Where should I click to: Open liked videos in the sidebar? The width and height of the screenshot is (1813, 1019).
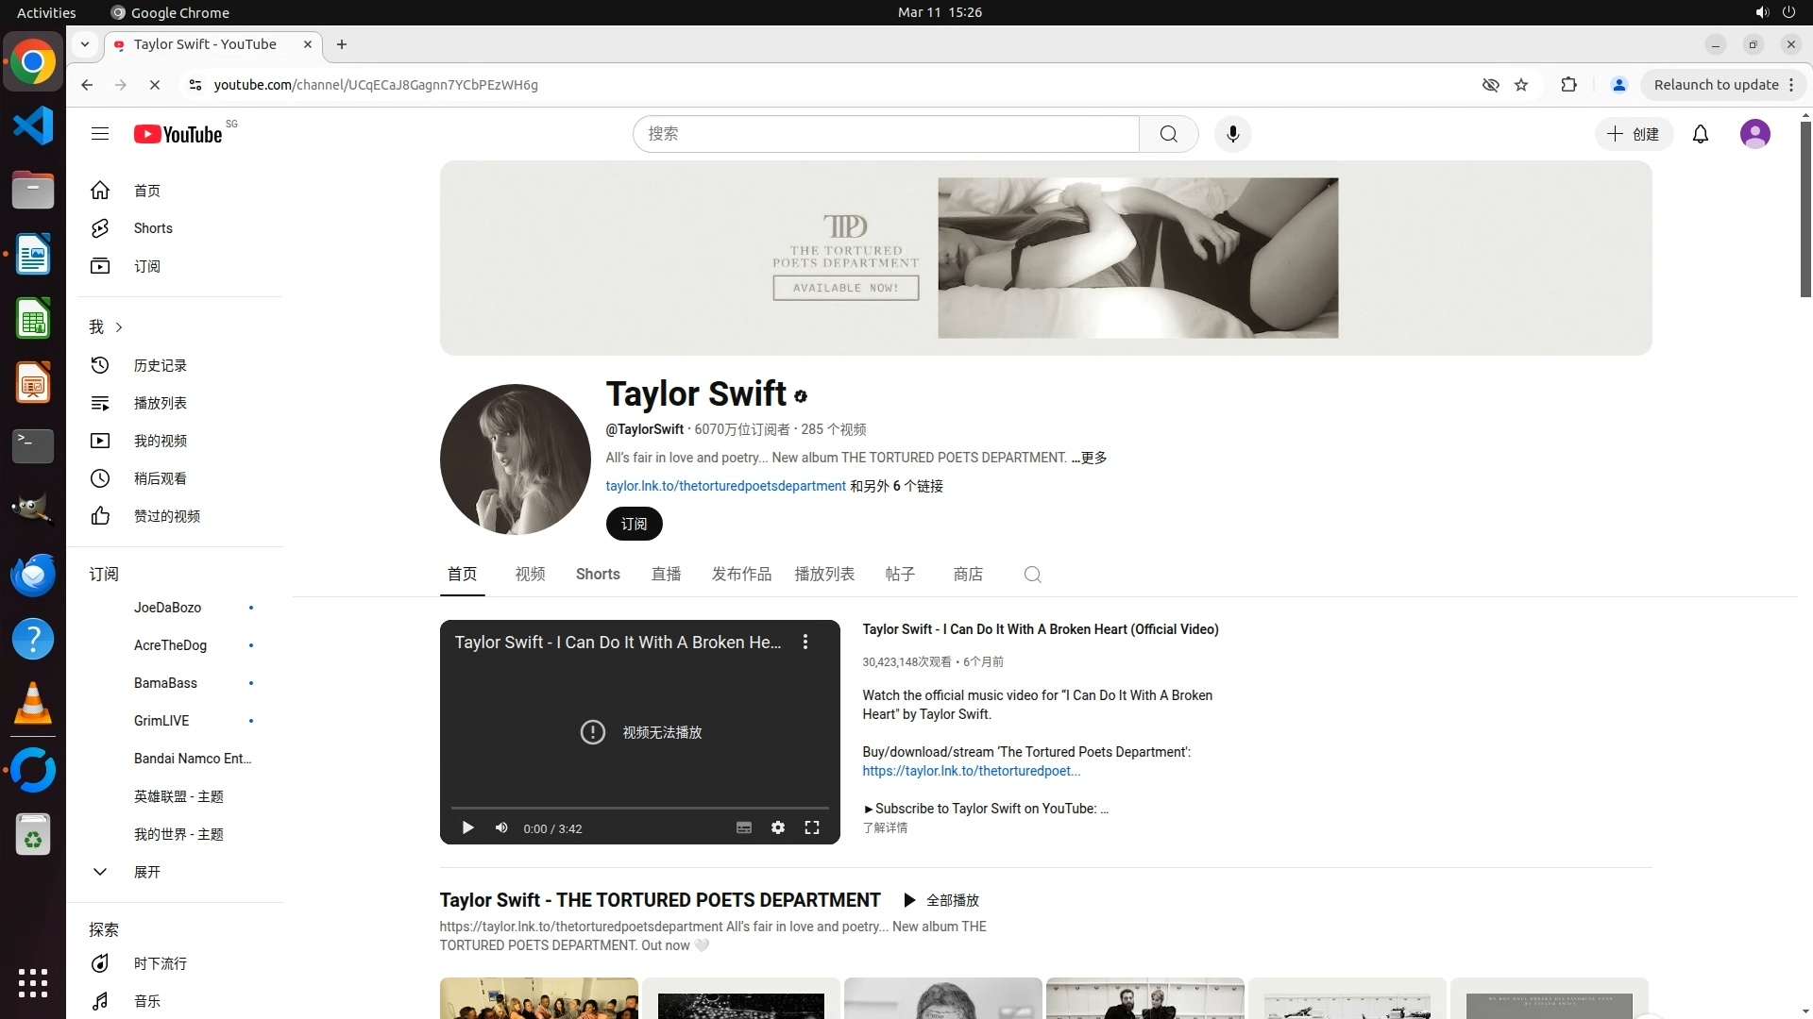click(x=166, y=516)
